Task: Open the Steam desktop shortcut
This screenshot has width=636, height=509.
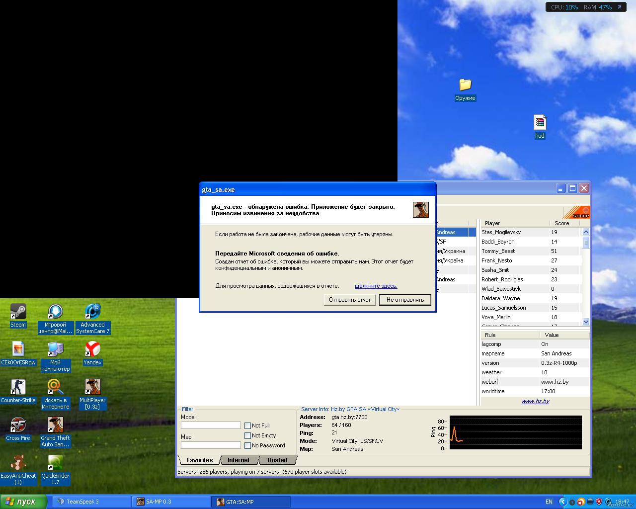Action: 18,316
